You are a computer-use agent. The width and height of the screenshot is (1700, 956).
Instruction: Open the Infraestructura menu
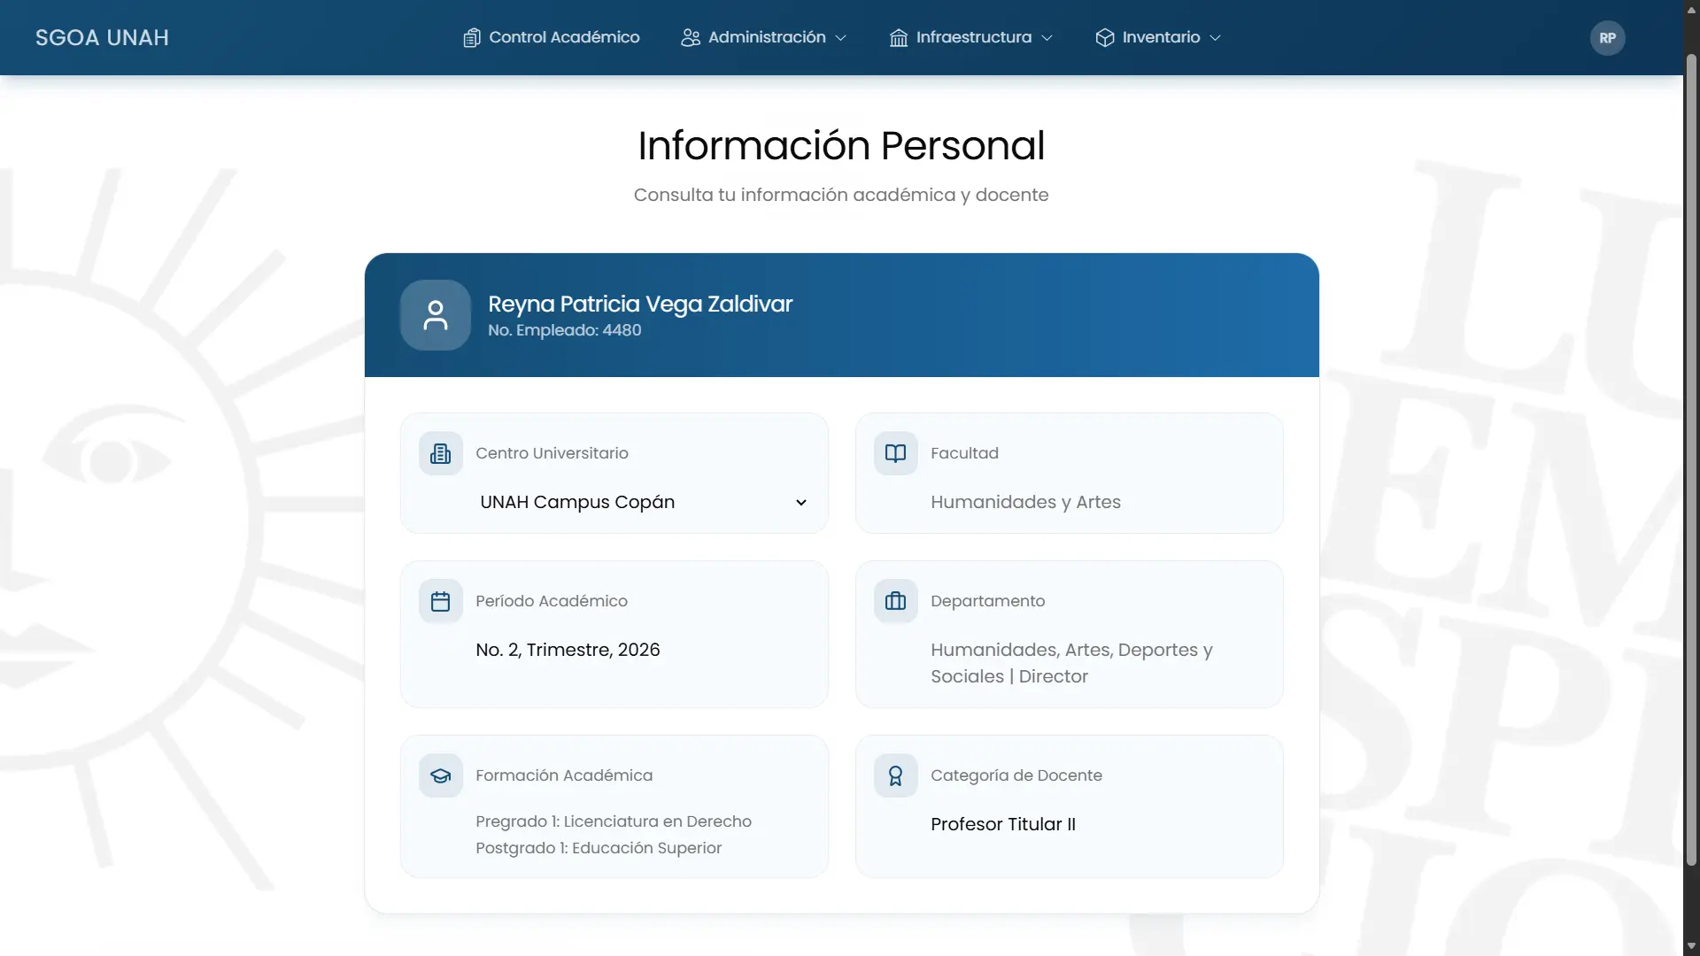971,38
